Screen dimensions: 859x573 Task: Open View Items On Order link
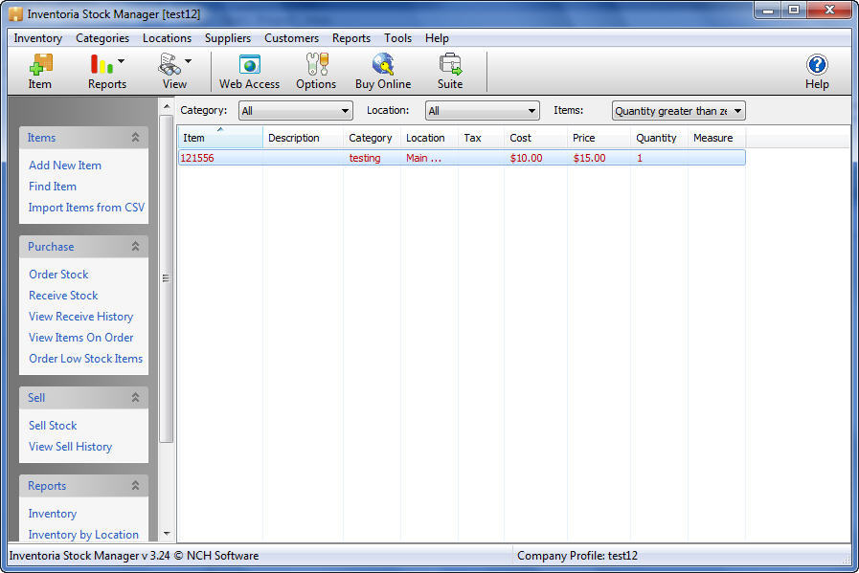pos(81,338)
